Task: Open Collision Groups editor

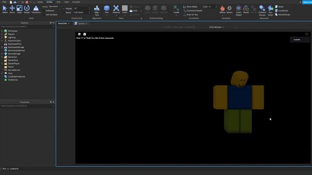Action: point(262,11)
